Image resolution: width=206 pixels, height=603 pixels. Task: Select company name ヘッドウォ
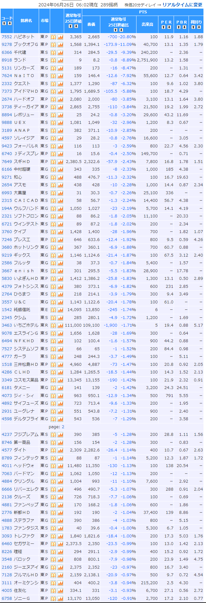coord(24,466)
